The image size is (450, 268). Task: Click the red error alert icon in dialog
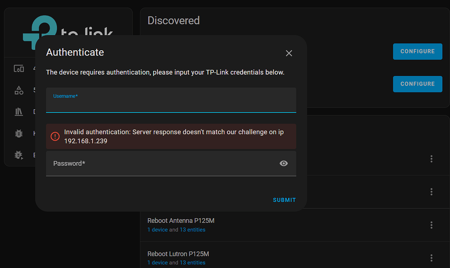point(55,136)
